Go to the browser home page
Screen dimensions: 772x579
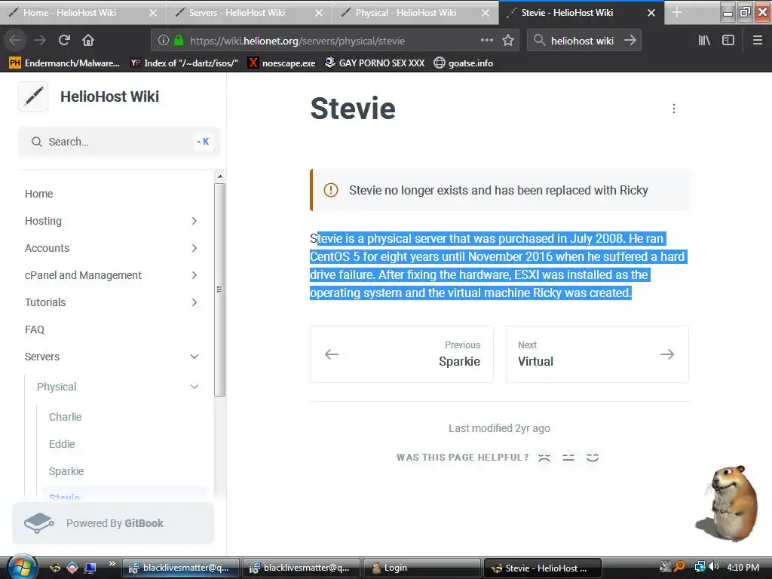point(88,41)
